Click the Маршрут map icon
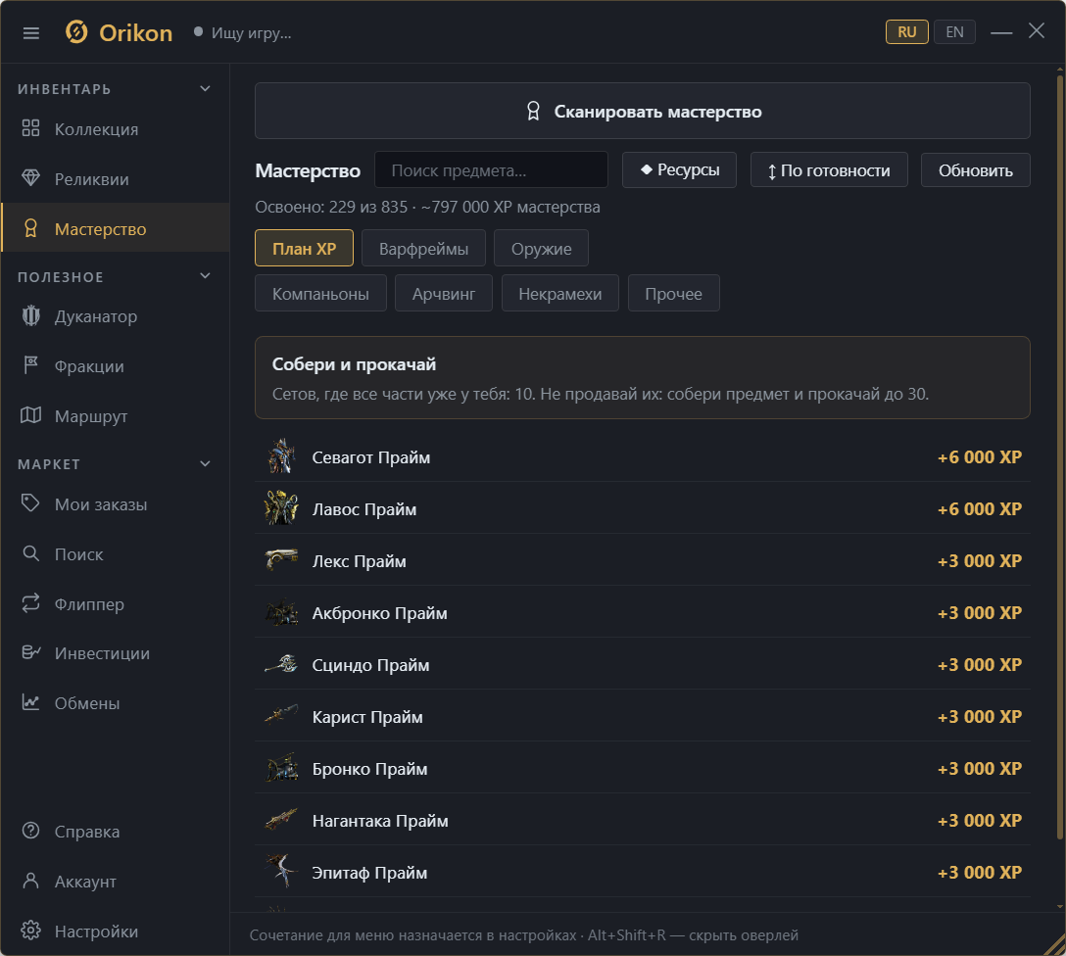Screen dimensions: 1066x956 pyautogui.click(x=30, y=415)
